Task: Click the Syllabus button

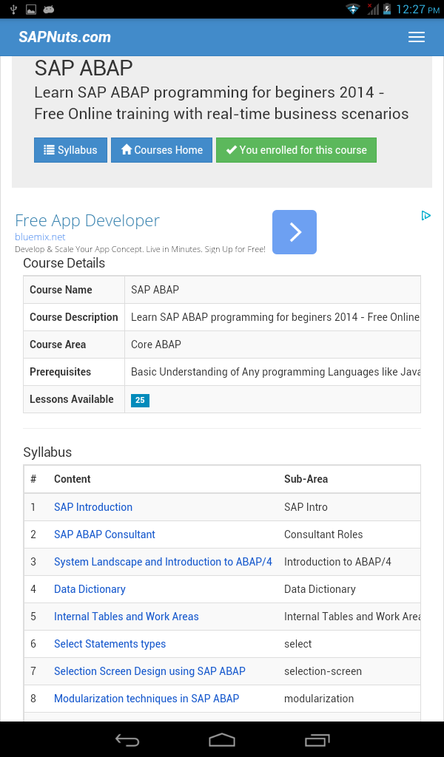Action: tap(70, 150)
